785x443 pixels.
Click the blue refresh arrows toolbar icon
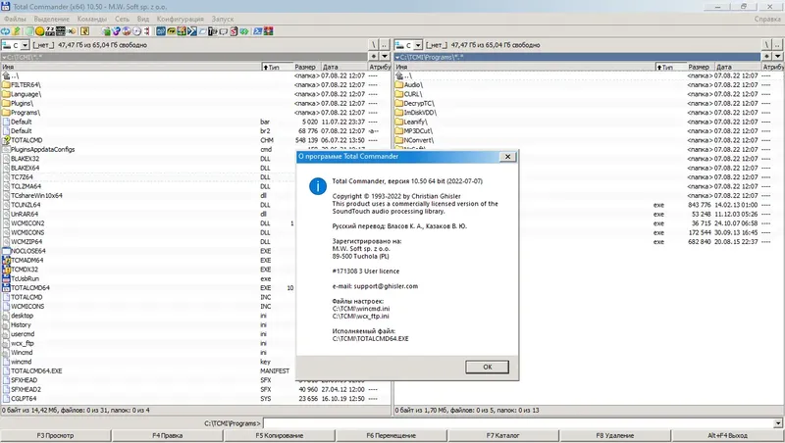click(5, 31)
